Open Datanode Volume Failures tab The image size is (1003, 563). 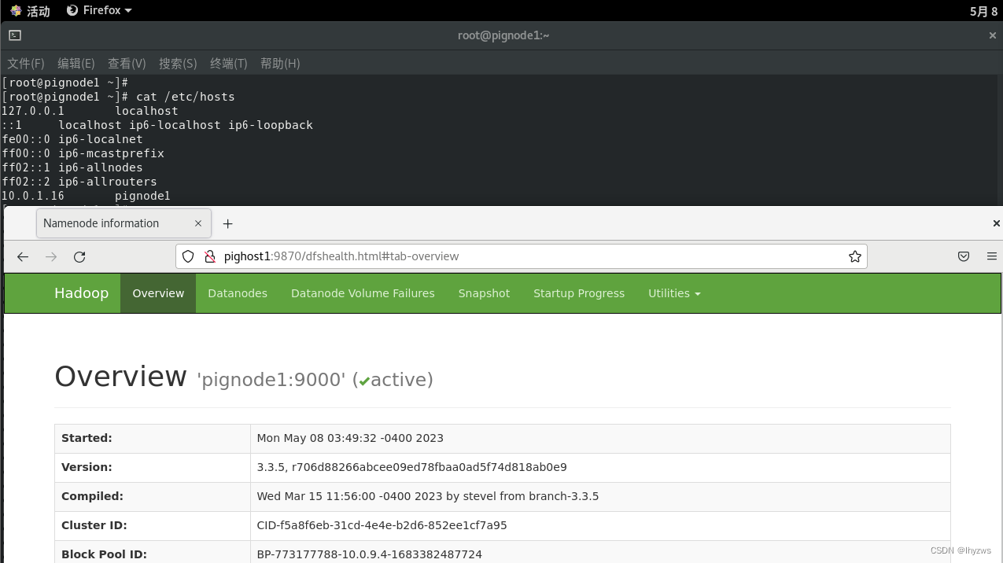point(363,293)
